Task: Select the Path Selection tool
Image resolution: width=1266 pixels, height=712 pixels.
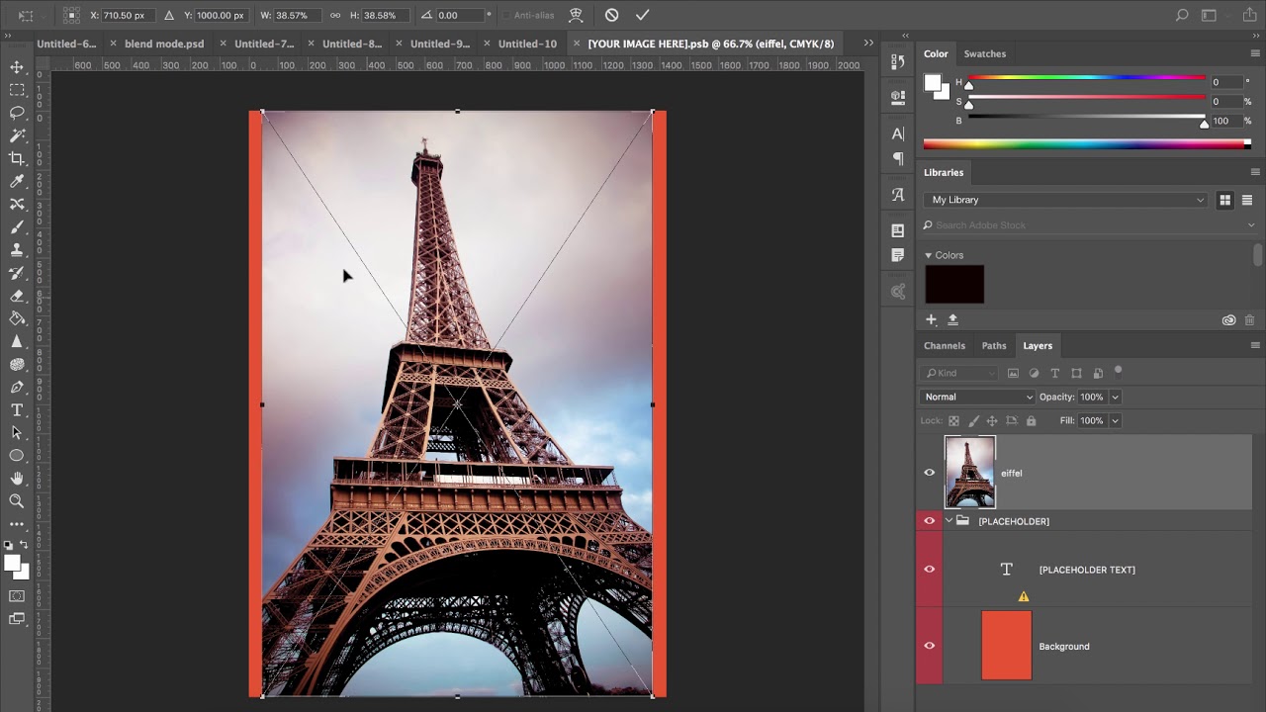Action: (x=17, y=433)
